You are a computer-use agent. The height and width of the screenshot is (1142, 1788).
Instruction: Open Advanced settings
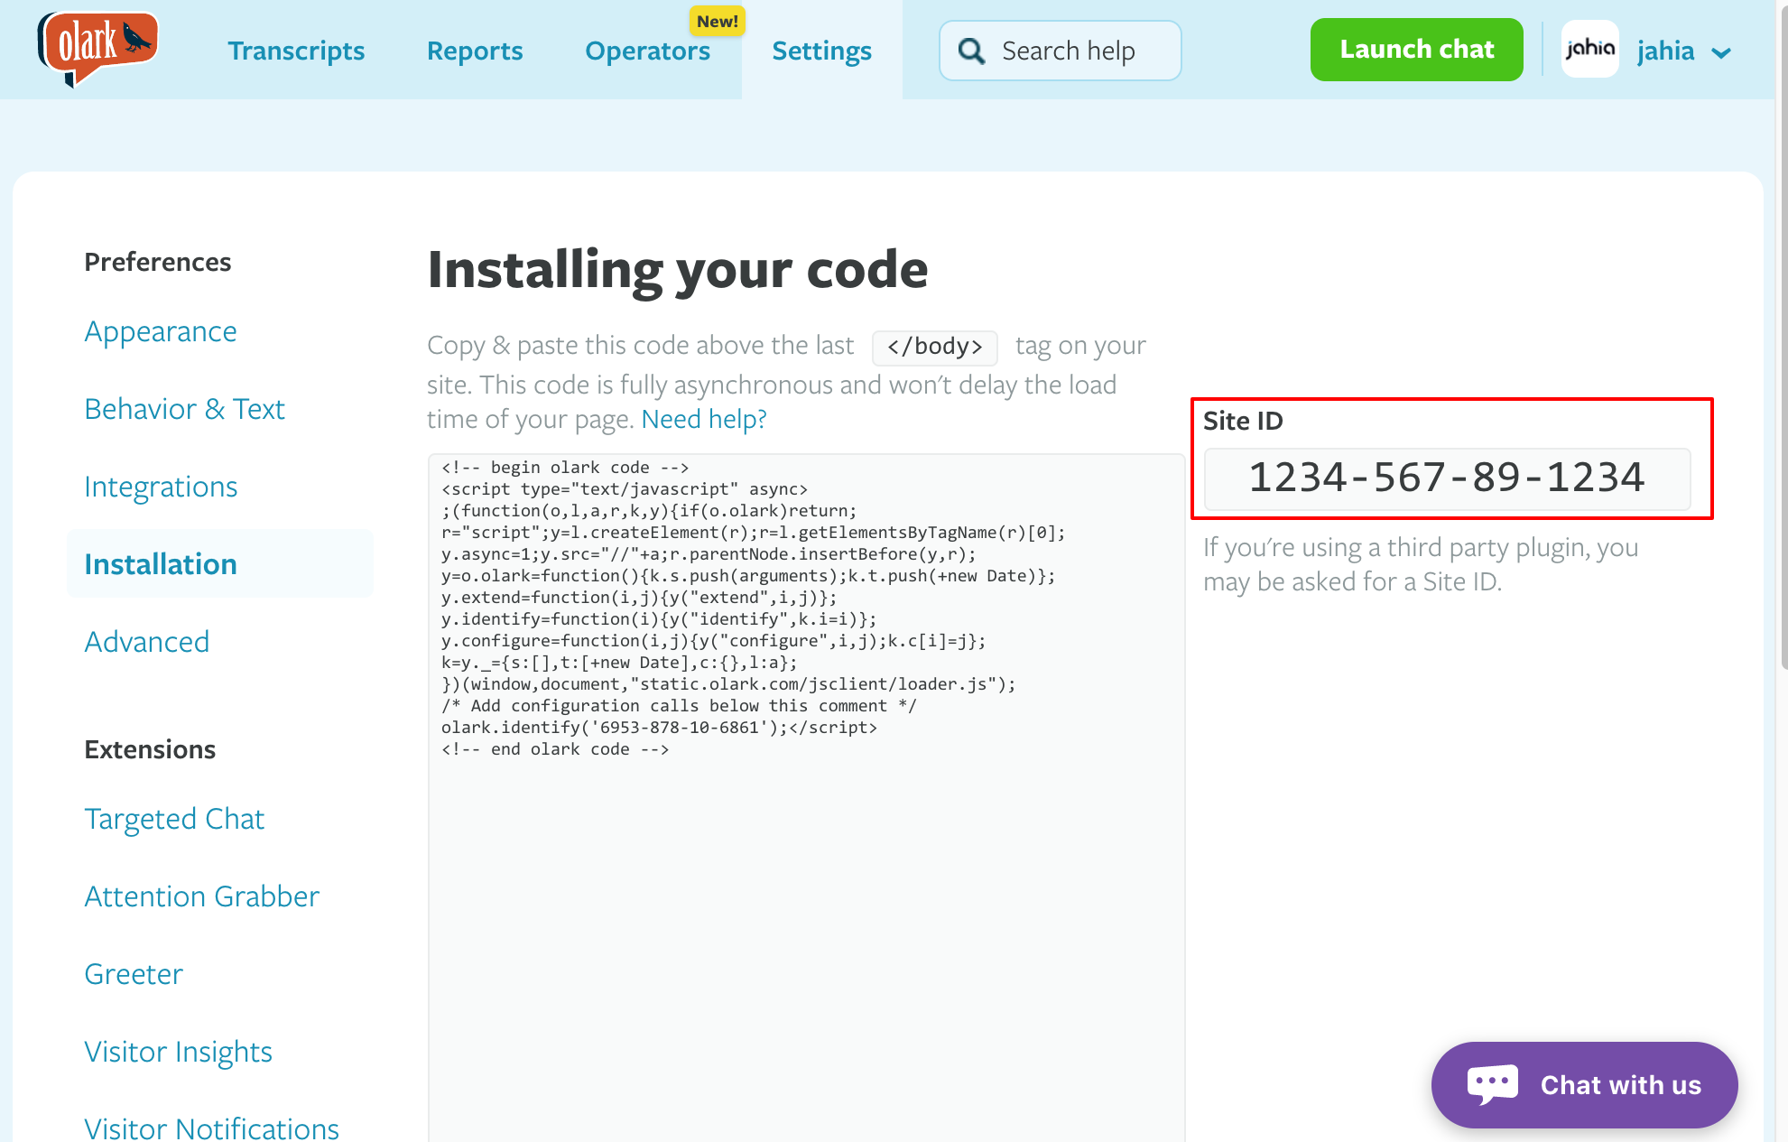pos(146,642)
